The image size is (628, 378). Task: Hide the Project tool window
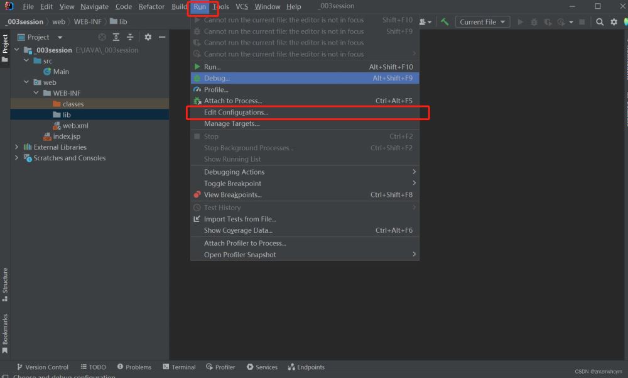[x=162, y=38]
